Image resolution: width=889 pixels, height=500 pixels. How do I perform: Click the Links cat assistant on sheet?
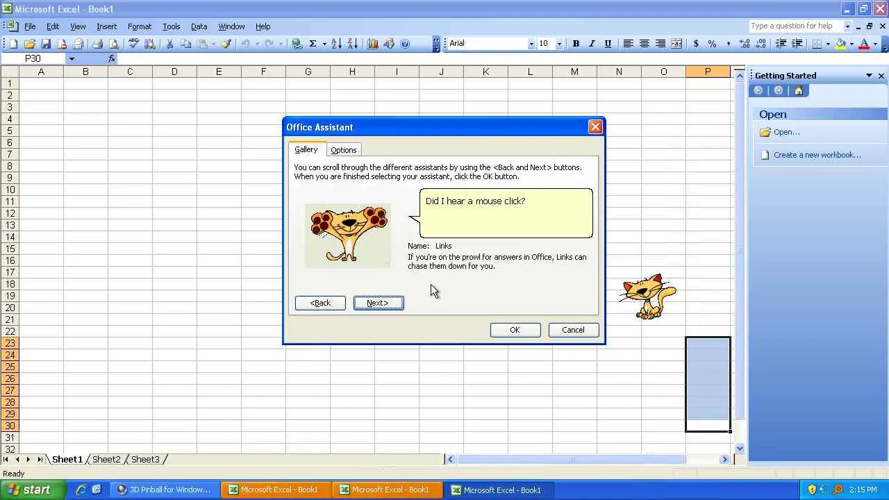point(648,297)
